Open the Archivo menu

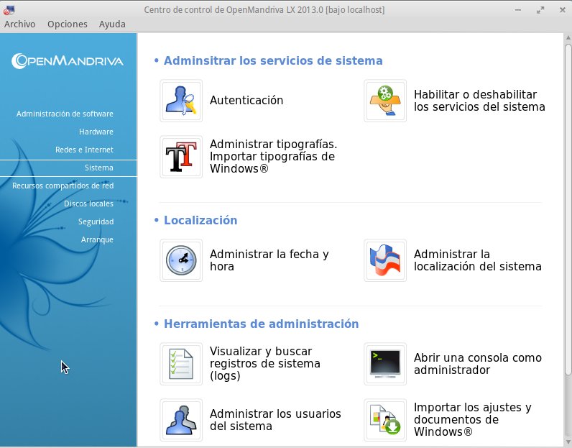click(19, 24)
